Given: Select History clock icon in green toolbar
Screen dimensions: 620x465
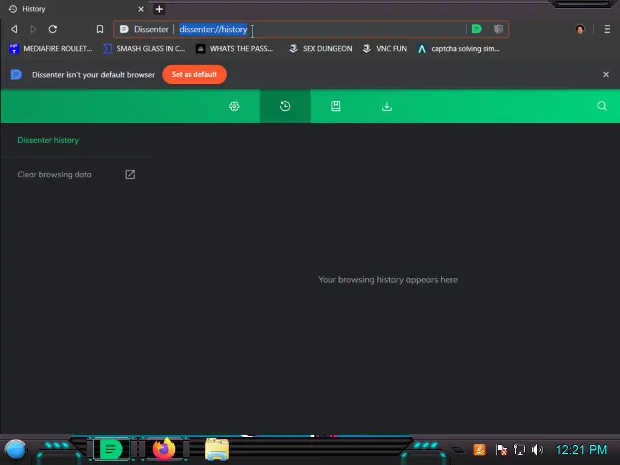Looking at the screenshot, I should click(x=285, y=106).
